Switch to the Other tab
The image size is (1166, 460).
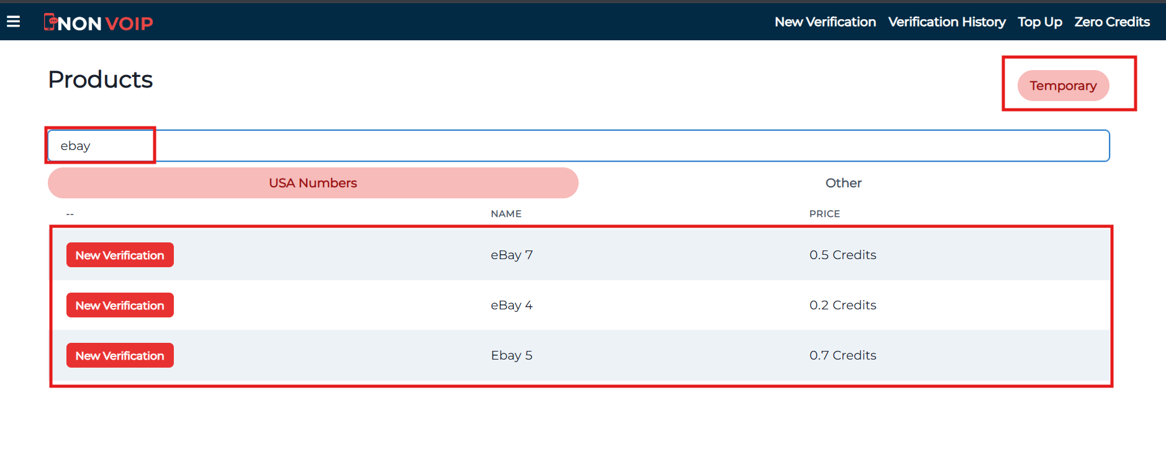[843, 183]
